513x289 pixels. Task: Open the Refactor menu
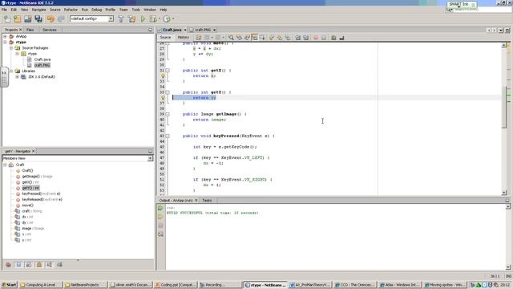point(71,10)
